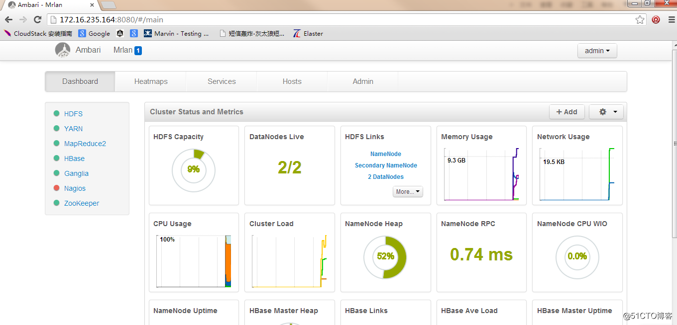Click the browser forward arrow

coord(23,20)
